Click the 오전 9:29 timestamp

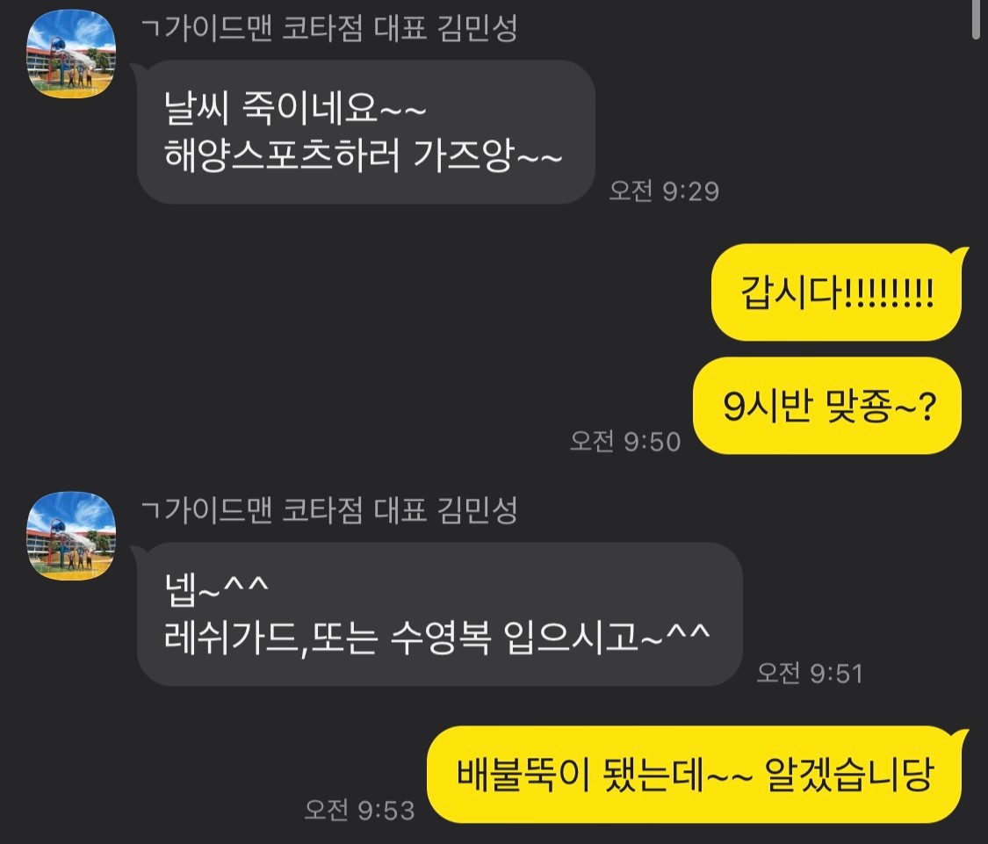(664, 191)
